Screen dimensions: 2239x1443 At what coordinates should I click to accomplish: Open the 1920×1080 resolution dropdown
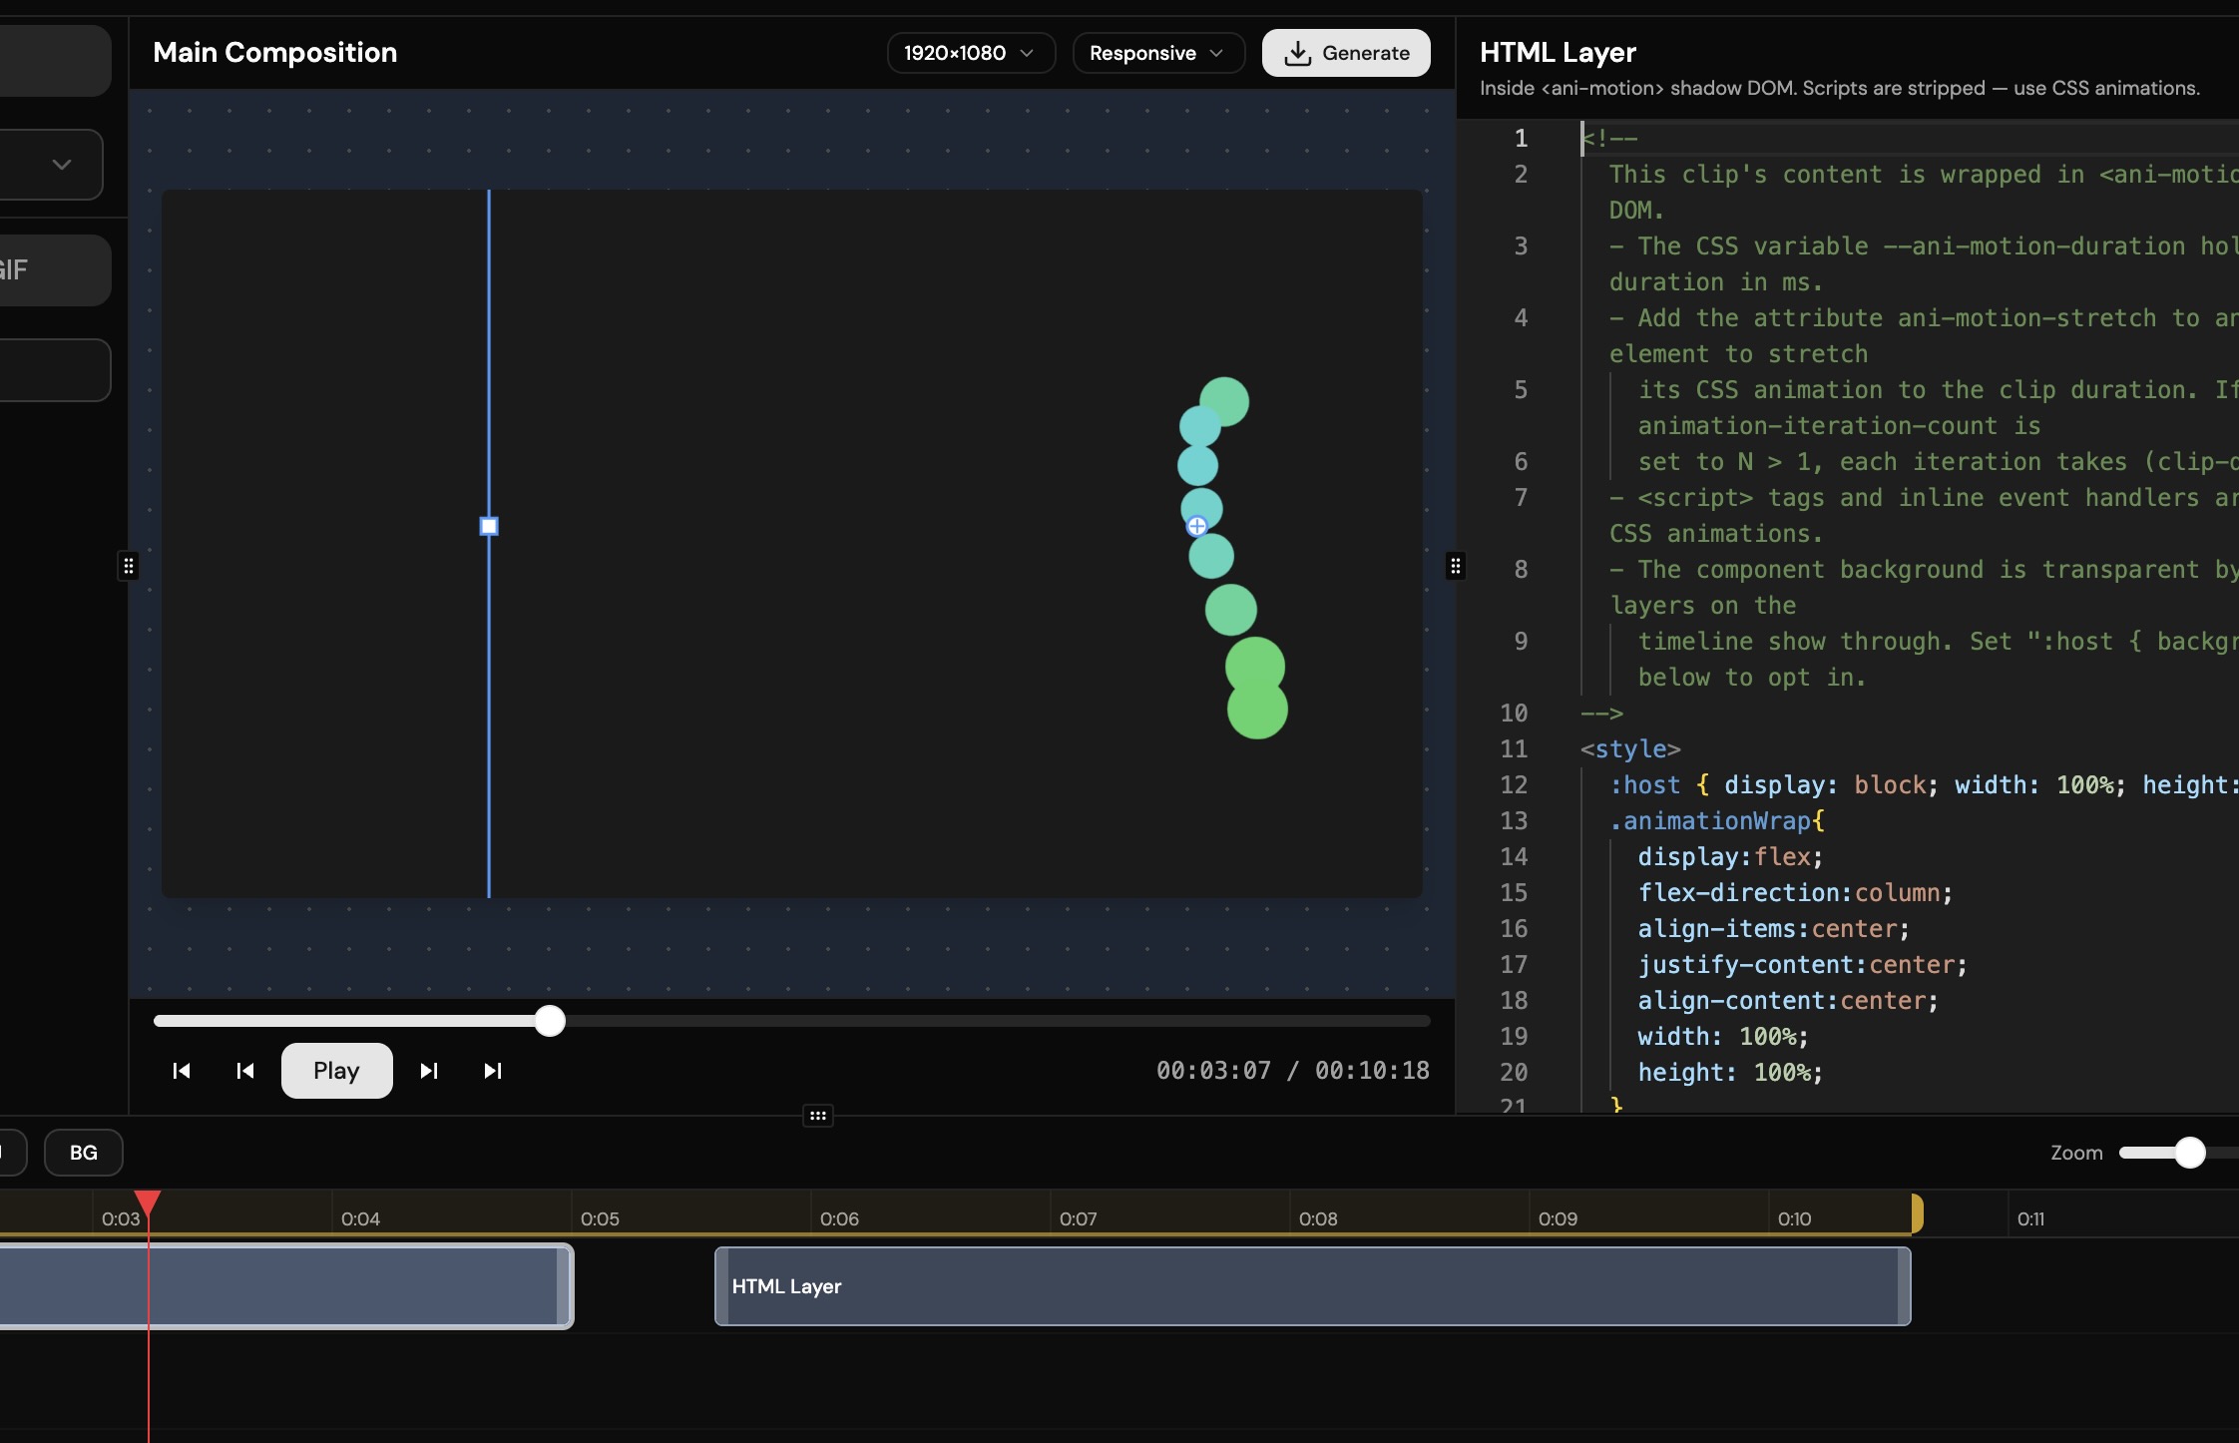pyautogui.click(x=971, y=53)
